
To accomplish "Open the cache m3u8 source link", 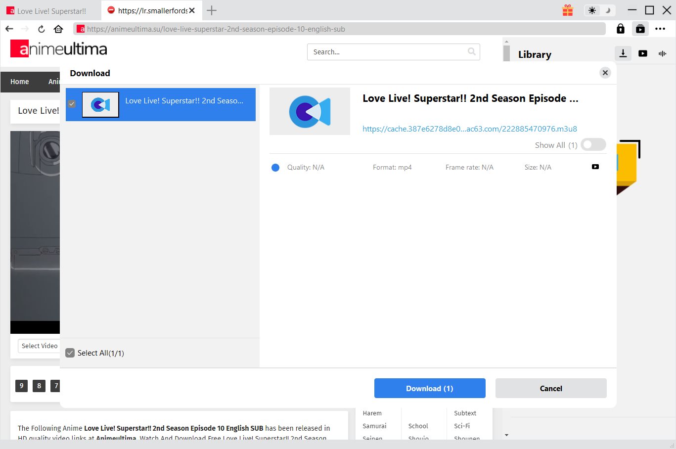I will [469, 129].
